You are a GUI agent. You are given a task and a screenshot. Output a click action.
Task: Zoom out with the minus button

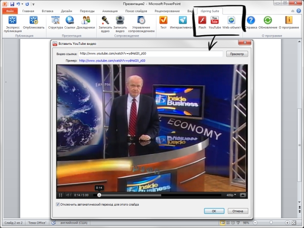(255, 223)
